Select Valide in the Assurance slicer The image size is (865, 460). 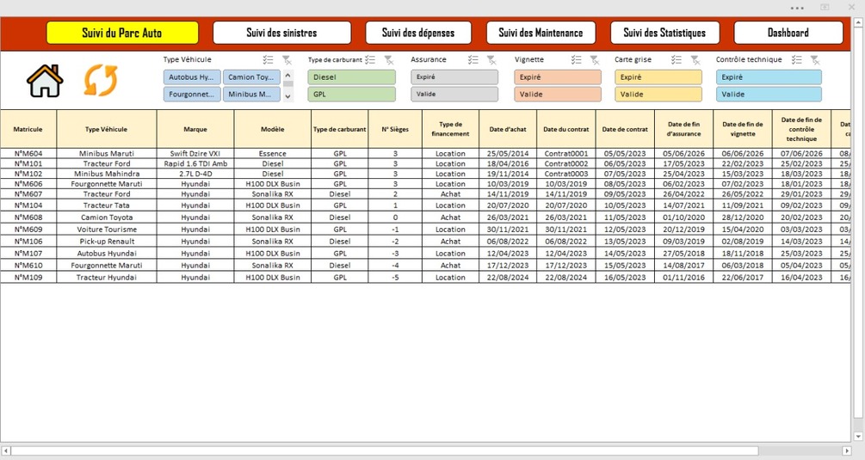454,95
